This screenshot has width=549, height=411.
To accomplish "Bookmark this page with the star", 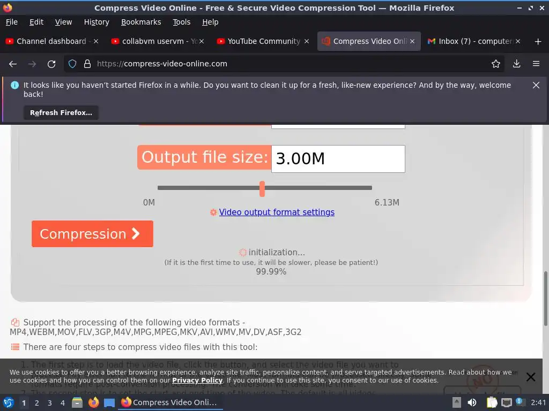I will pos(495,64).
